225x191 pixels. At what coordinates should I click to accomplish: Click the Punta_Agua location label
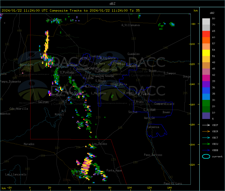[114, 170]
